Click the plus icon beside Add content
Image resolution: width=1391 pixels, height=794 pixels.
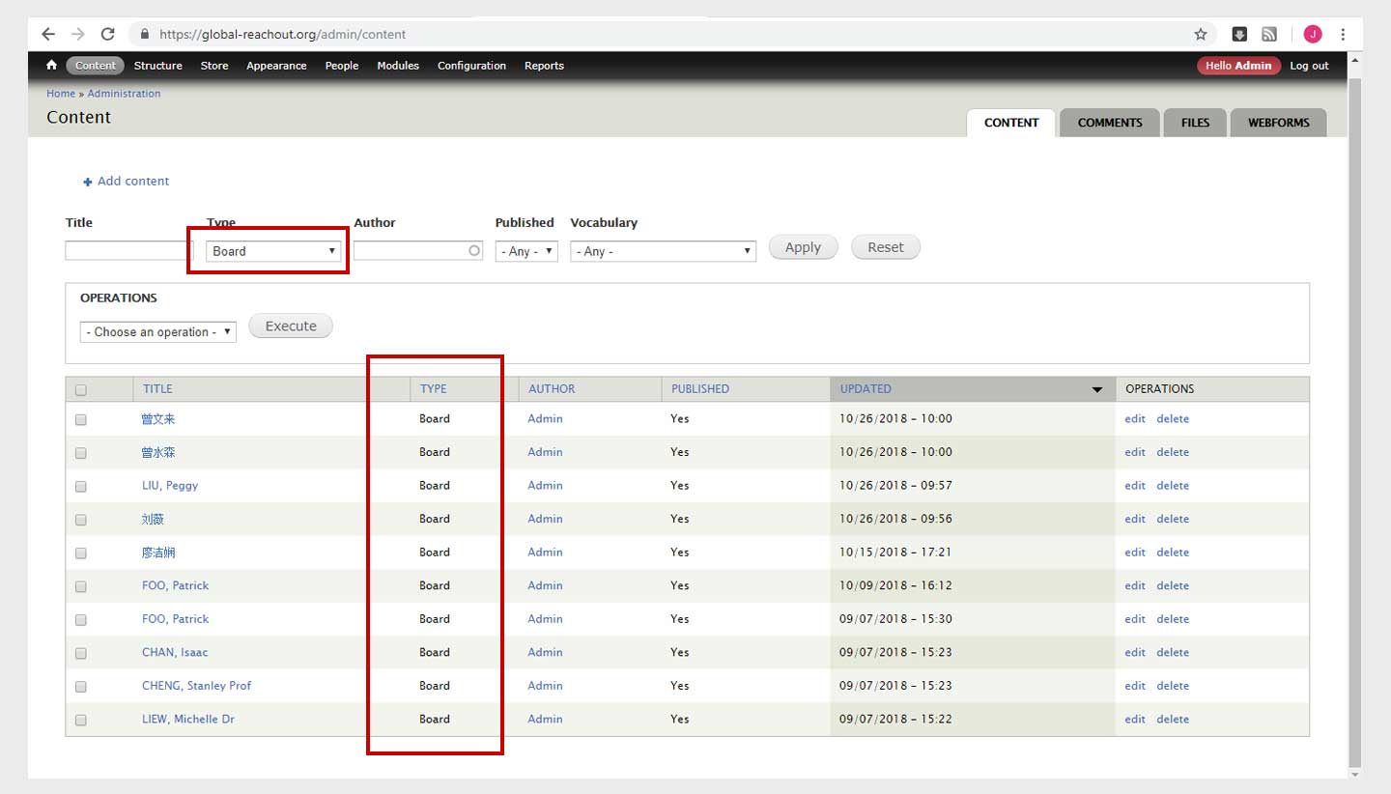(x=87, y=182)
